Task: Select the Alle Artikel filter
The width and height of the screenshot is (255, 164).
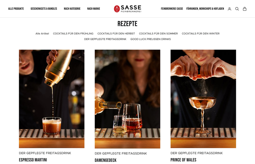Action: [x=42, y=33]
